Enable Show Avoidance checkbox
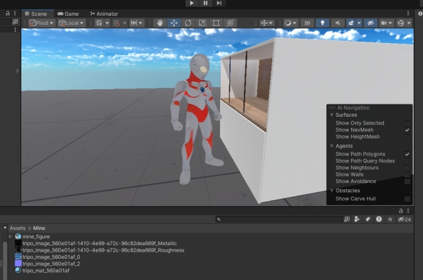 [407, 182]
